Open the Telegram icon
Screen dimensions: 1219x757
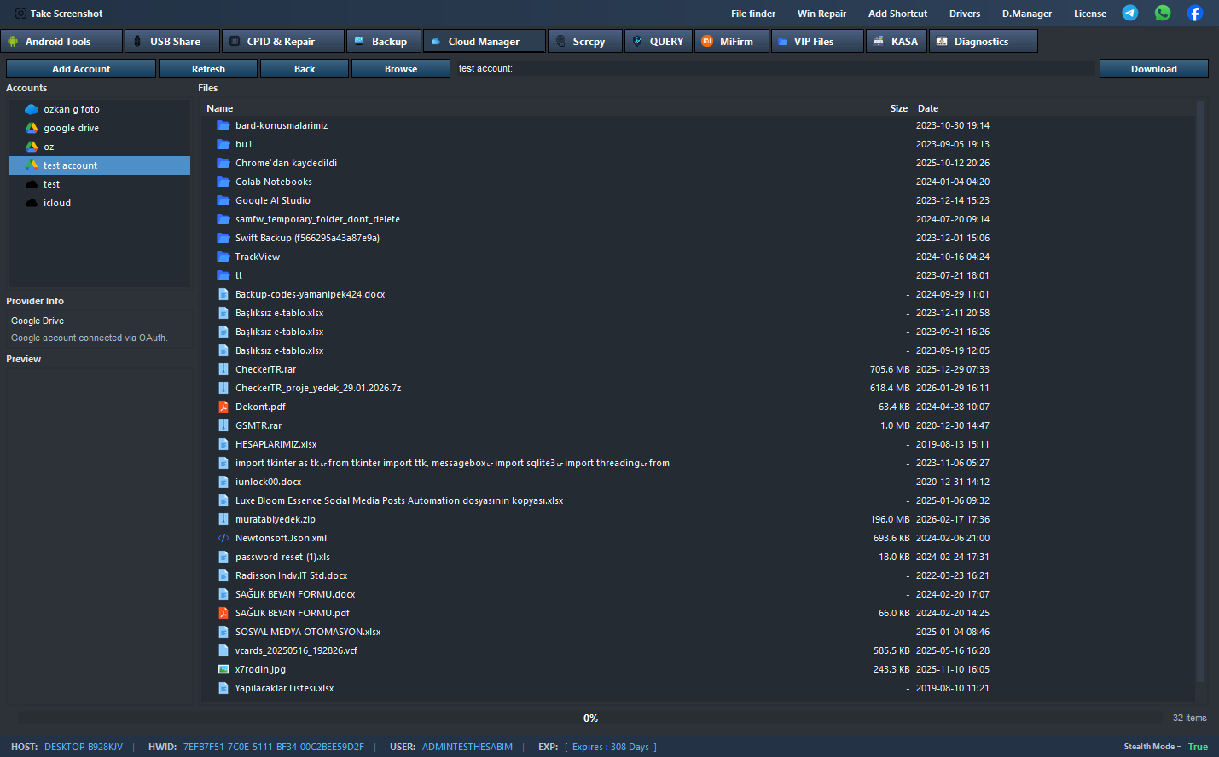pyautogui.click(x=1129, y=13)
